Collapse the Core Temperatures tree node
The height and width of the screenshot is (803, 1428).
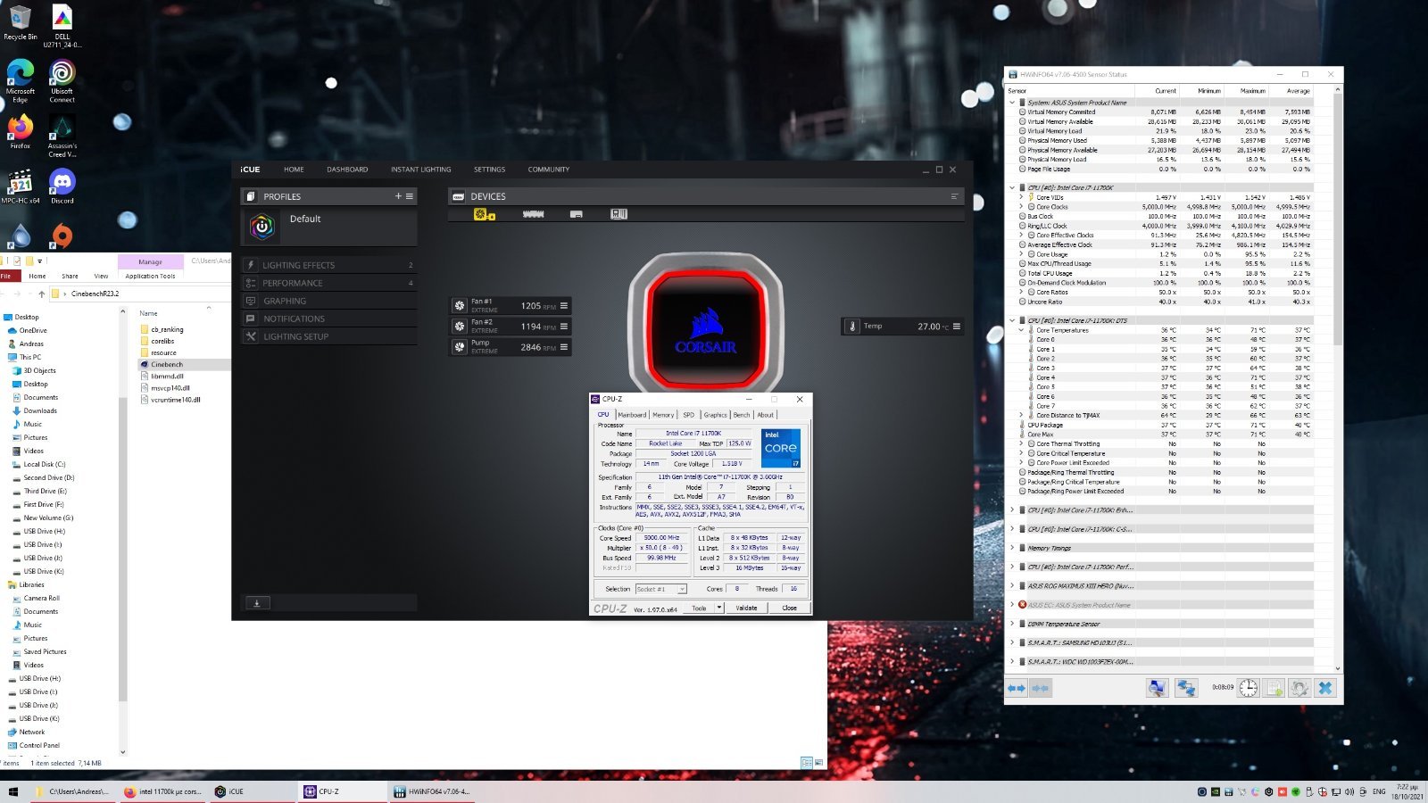click(x=1021, y=330)
